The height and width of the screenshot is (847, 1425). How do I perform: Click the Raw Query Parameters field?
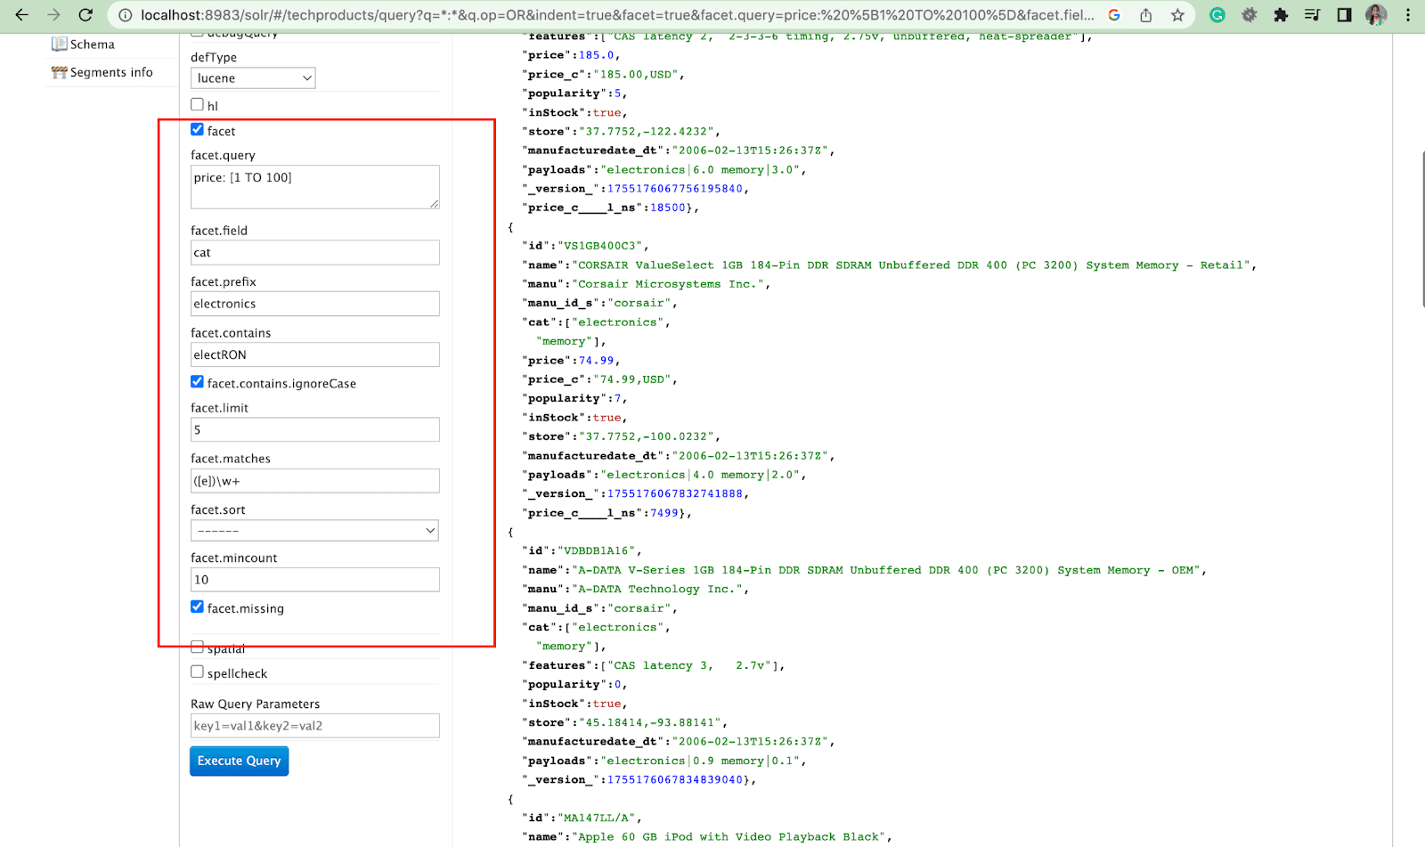pyautogui.click(x=314, y=726)
